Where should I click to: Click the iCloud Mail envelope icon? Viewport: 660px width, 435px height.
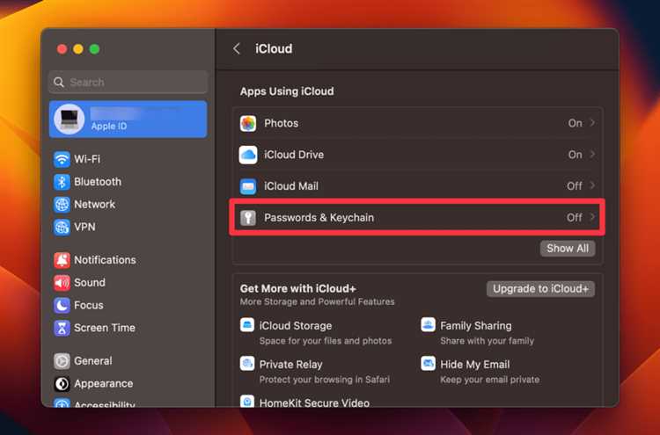click(x=248, y=186)
